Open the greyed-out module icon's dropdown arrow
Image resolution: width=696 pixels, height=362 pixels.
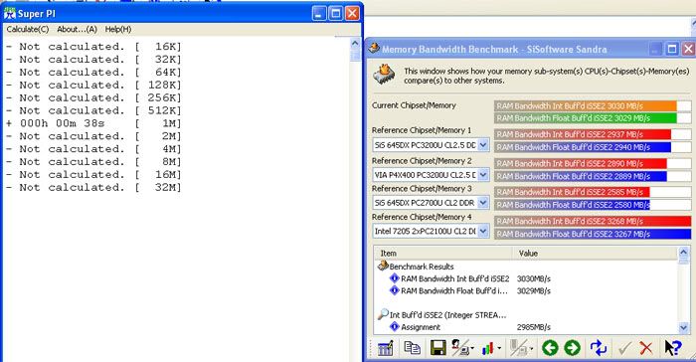[530, 349]
